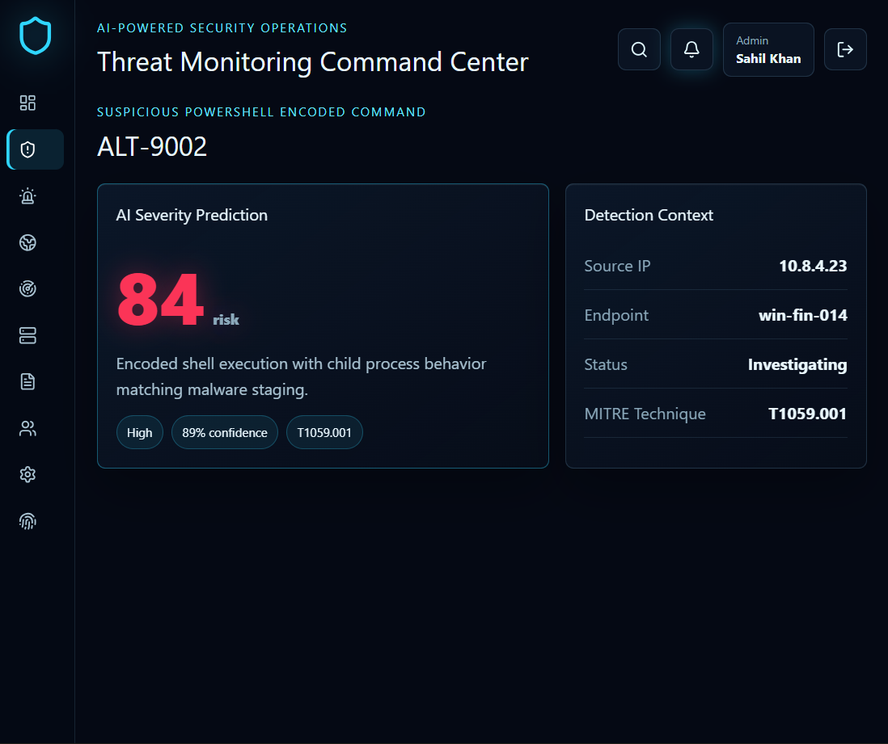
Task: Click the encoded shell execution description text
Action: (x=302, y=376)
